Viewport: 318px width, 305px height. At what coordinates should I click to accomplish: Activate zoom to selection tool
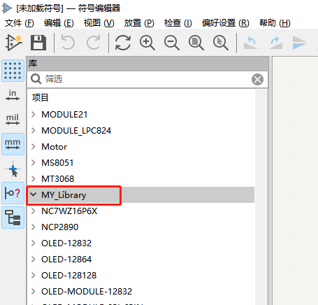pos(221,43)
